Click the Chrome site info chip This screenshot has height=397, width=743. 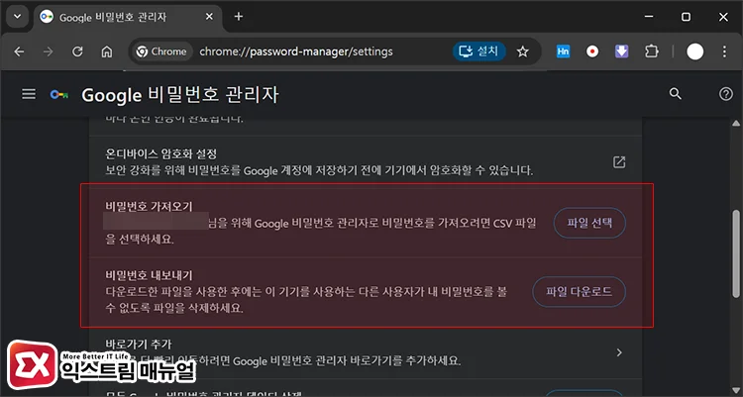pos(161,51)
